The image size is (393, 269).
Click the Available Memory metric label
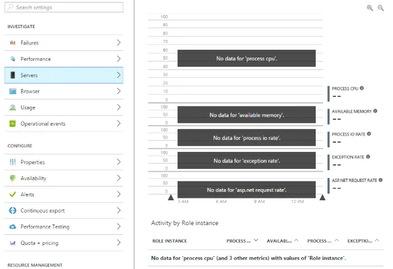[x=352, y=111]
